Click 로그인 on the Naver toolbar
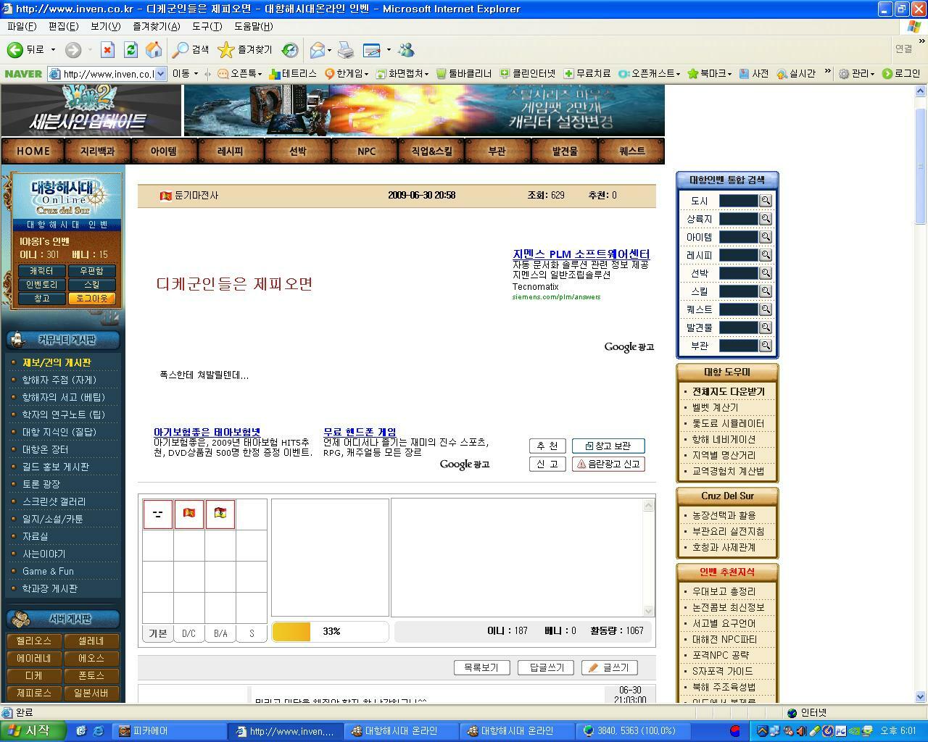The height and width of the screenshot is (742, 928). click(x=901, y=74)
